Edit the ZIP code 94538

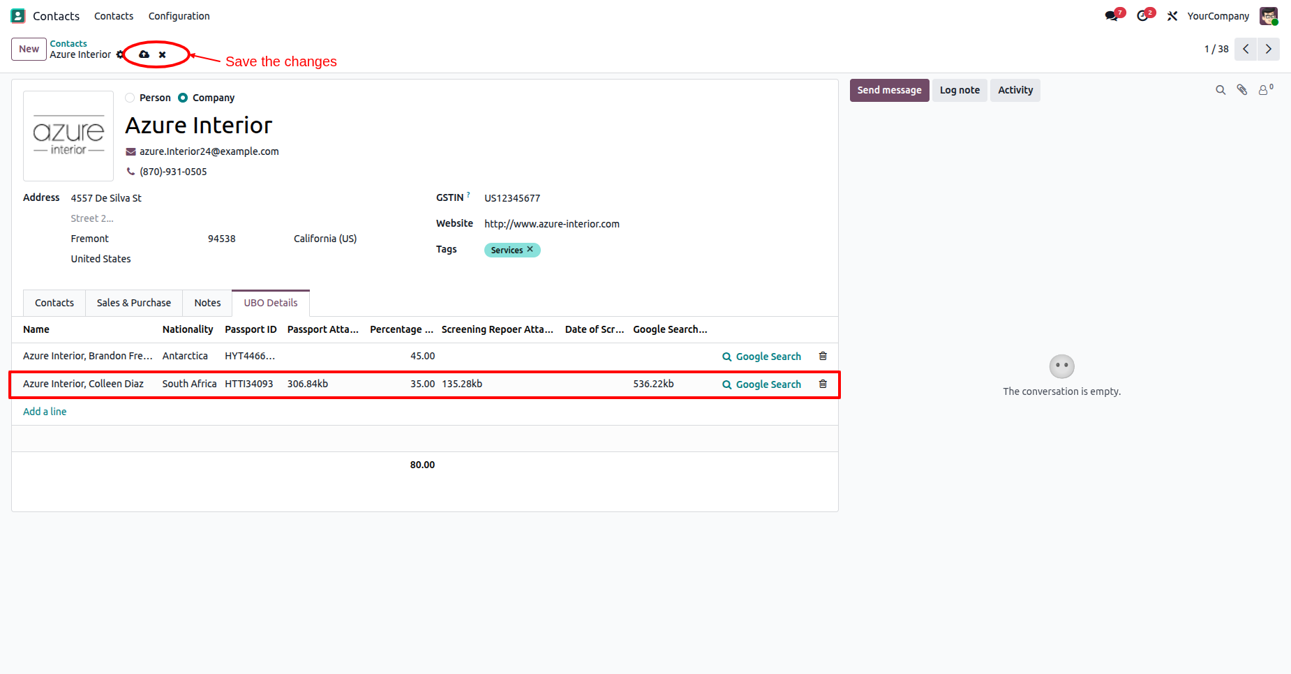[222, 239]
